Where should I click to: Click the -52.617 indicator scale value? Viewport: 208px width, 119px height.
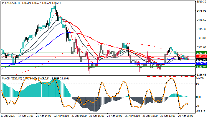coord(201,112)
